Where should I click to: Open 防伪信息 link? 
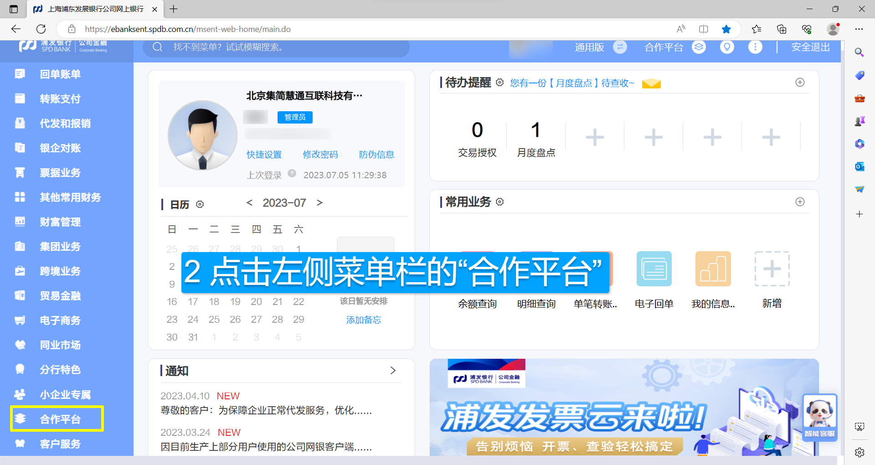[376, 155]
